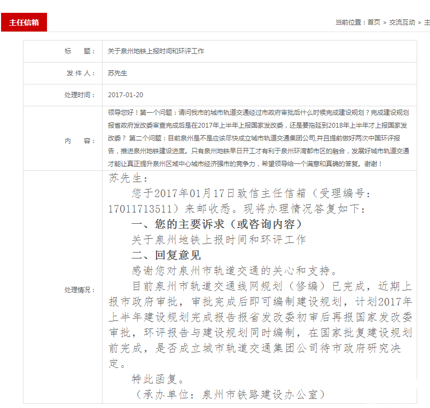Click the red 主任信箱 header tab
Screen dimensions: 430x408
point(24,22)
